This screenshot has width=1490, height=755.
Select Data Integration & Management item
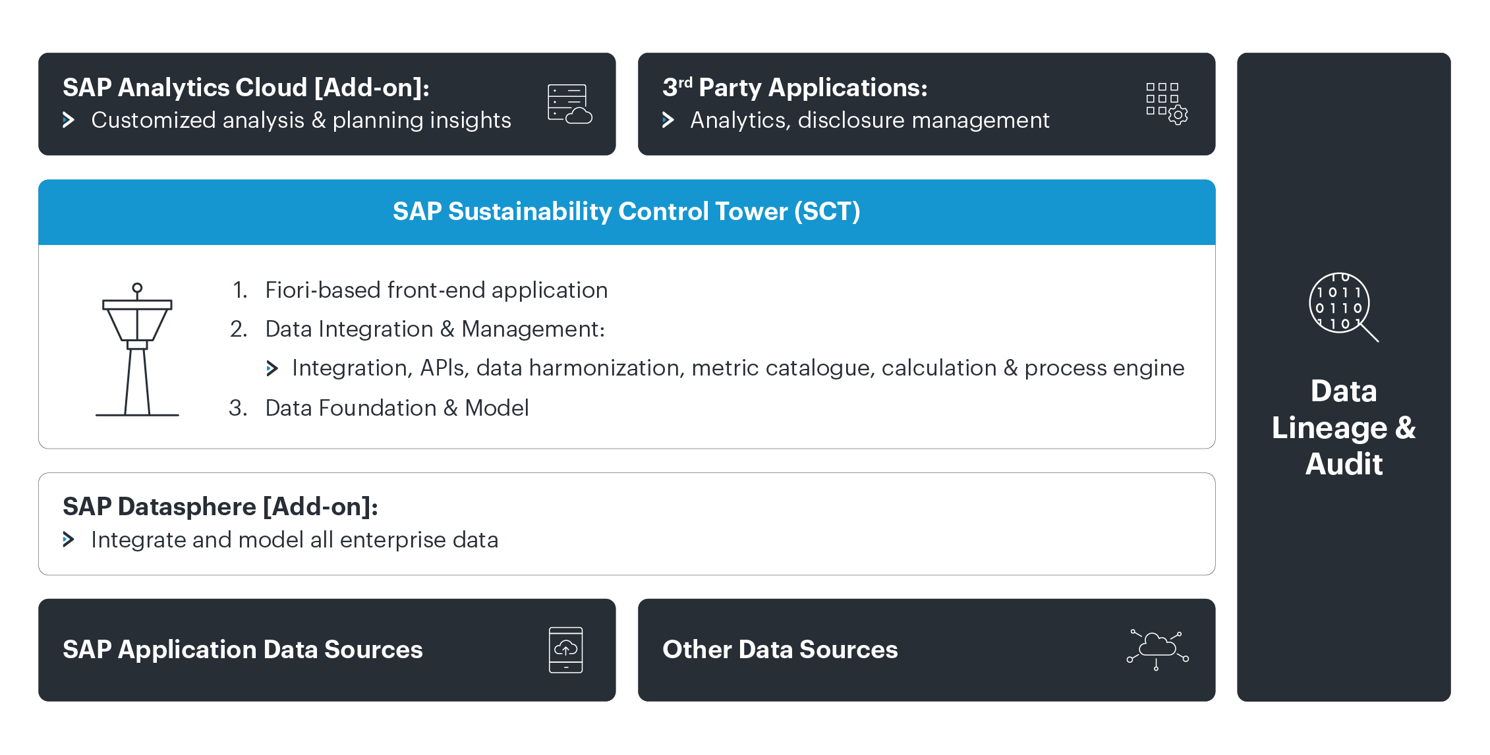pos(435,329)
